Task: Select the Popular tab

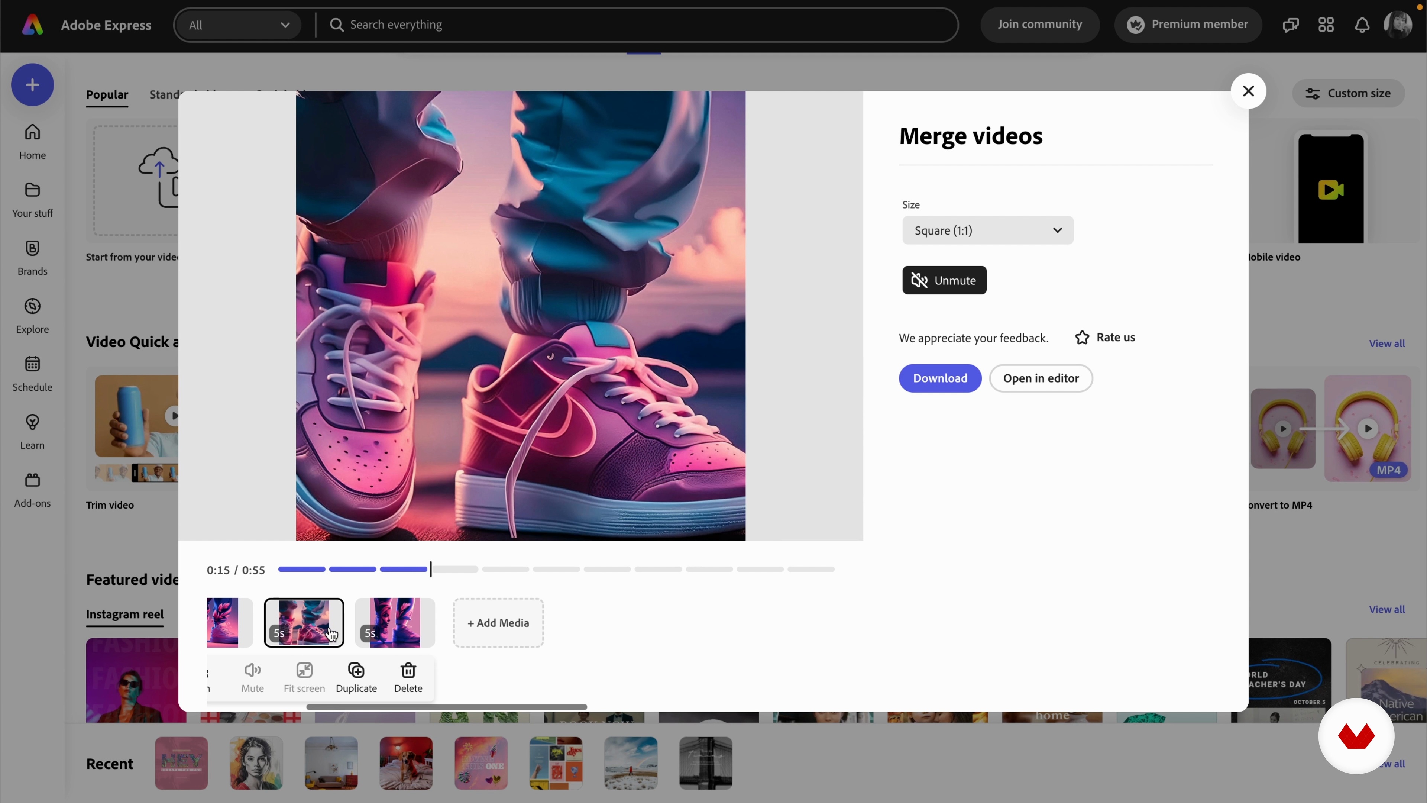Action: coord(107,95)
